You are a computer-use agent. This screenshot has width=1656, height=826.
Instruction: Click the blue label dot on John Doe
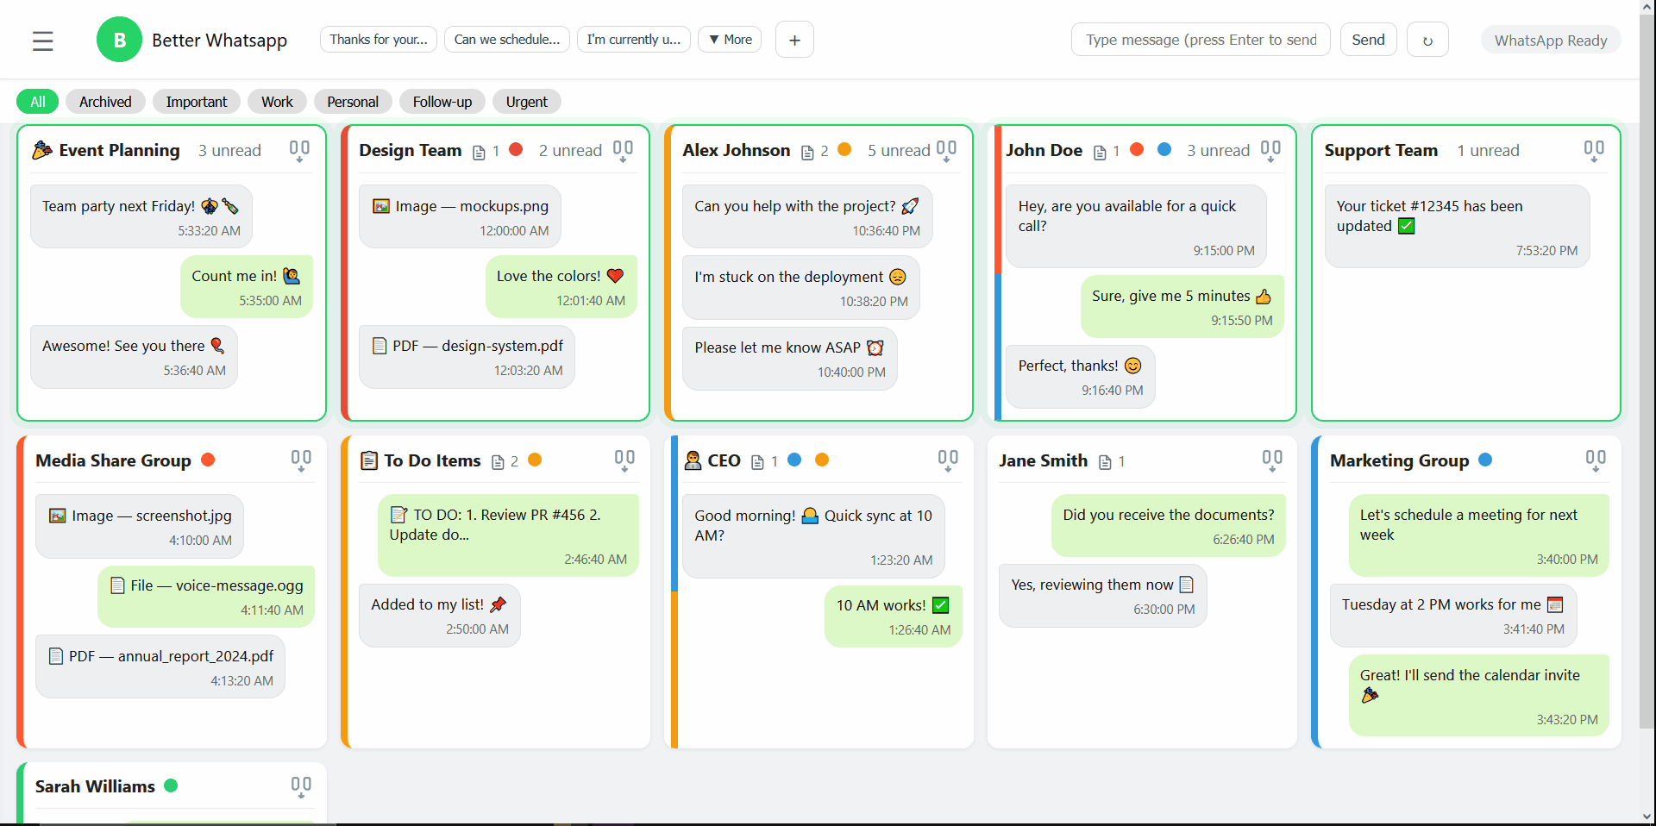(1164, 149)
